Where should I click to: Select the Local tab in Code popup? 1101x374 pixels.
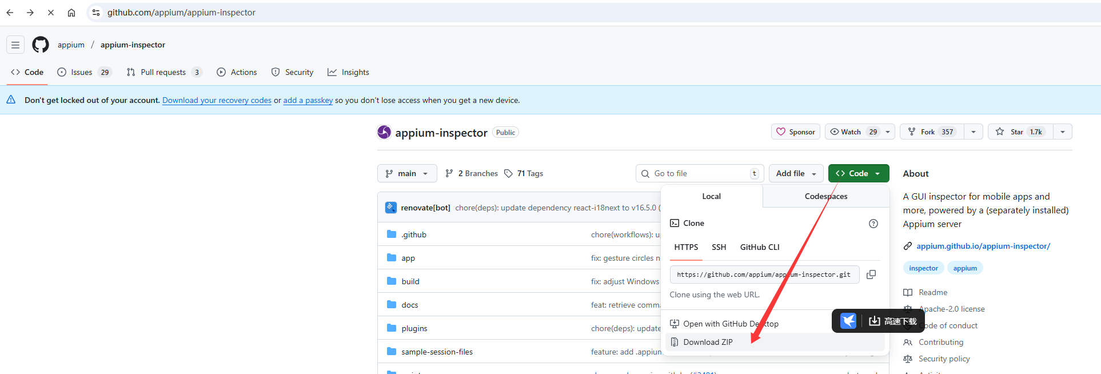[712, 196]
